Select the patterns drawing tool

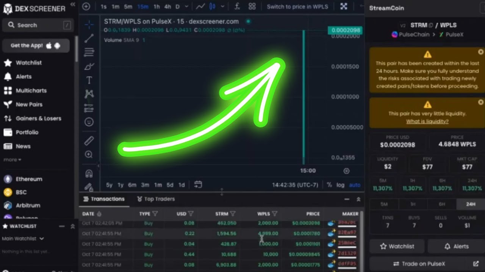point(89,94)
